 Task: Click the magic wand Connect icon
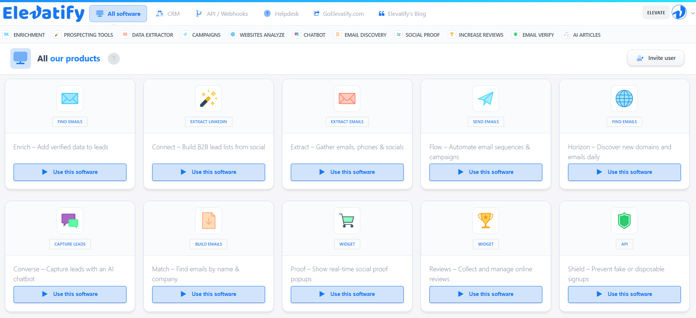point(208,99)
